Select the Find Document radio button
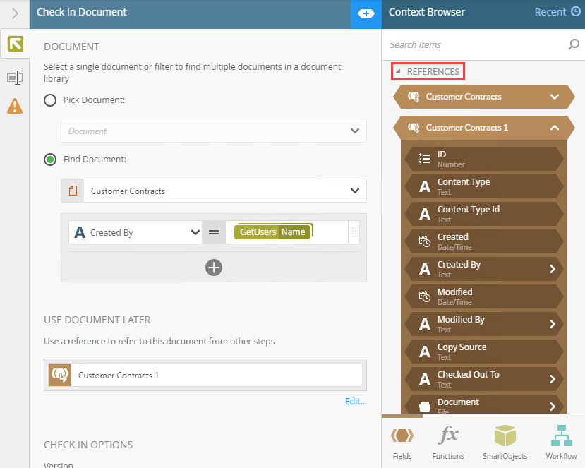Screen dimensions: 585x468 [50, 160]
